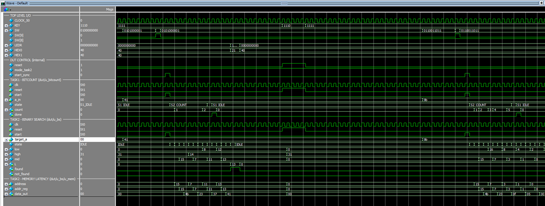This screenshot has height=206, width=545.
Task: Select the clk icon in TASK2 BINARY SEARCH group
Action: point(11,124)
